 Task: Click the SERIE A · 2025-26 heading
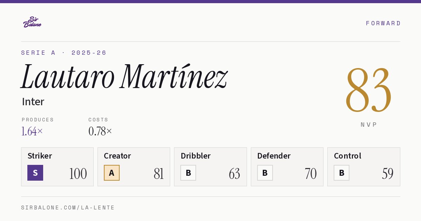pyautogui.click(x=64, y=53)
